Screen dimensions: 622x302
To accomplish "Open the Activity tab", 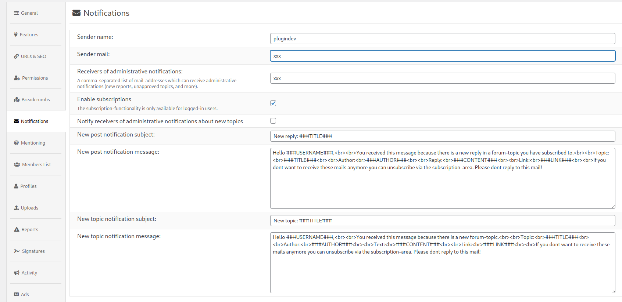I will tap(36, 273).
